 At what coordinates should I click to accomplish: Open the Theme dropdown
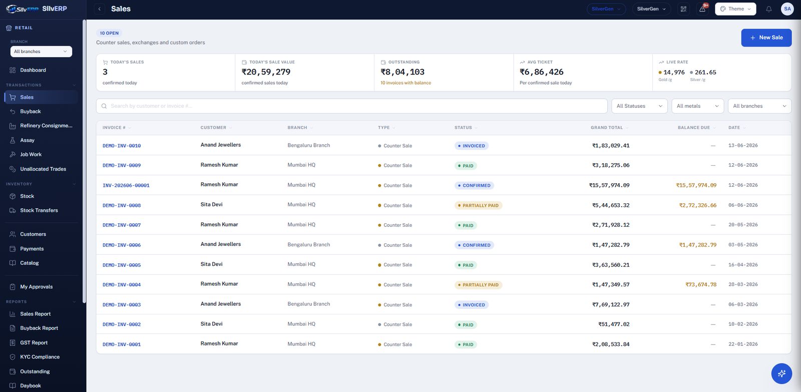click(735, 9)
